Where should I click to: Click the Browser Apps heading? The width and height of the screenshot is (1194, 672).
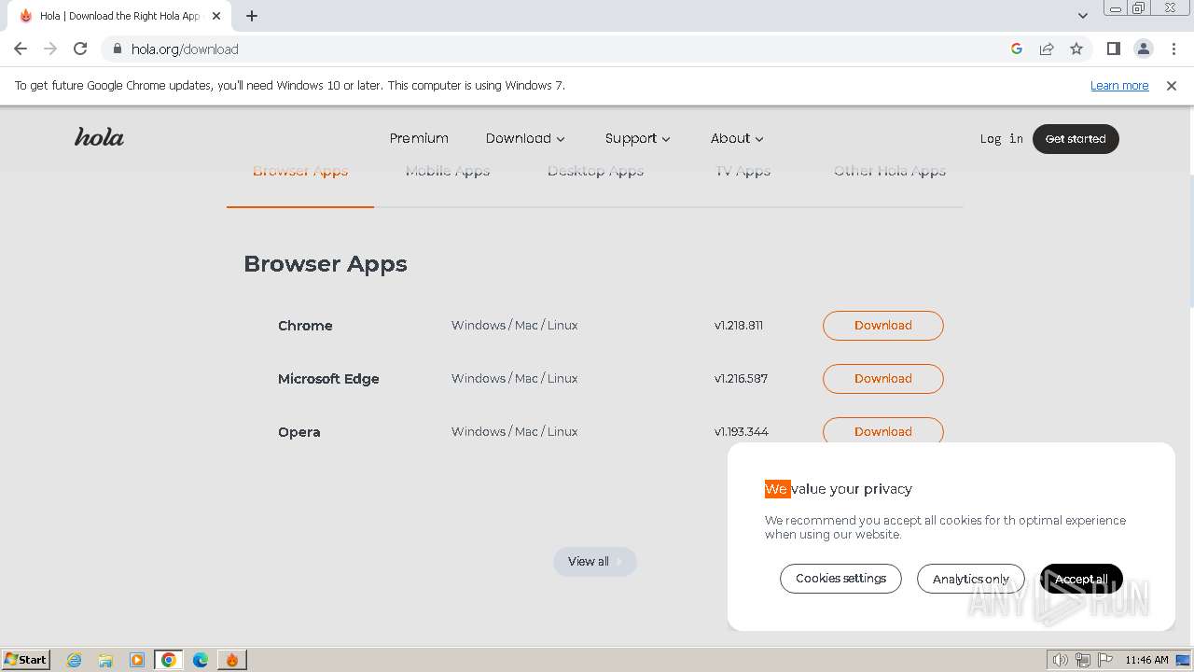tap(326, 264)
